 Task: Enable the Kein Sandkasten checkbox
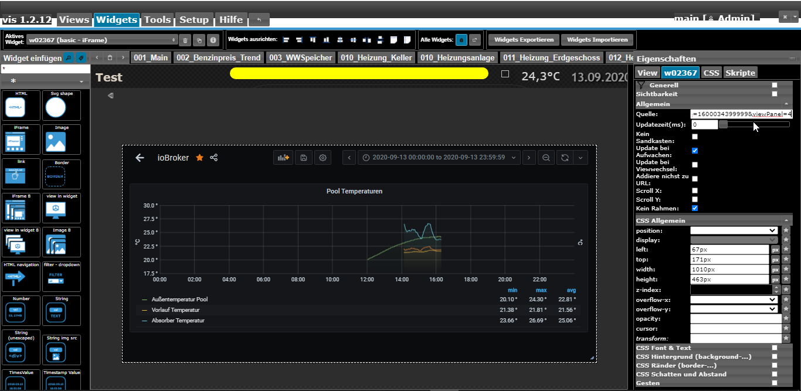pyautogui.click(x=695, y=137)
